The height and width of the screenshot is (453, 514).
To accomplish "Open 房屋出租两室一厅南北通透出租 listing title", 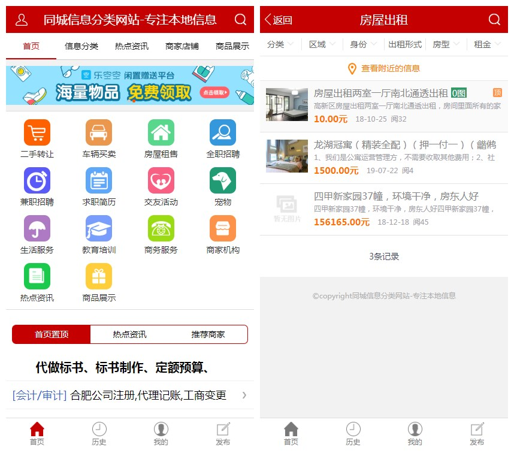I will [x=380, y=93].
